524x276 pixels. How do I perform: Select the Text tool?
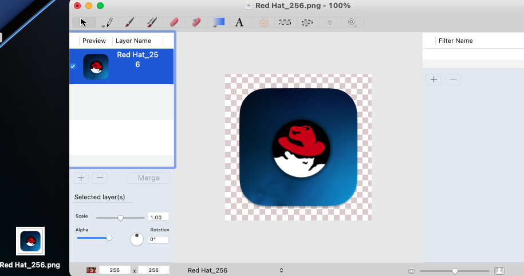239,22
